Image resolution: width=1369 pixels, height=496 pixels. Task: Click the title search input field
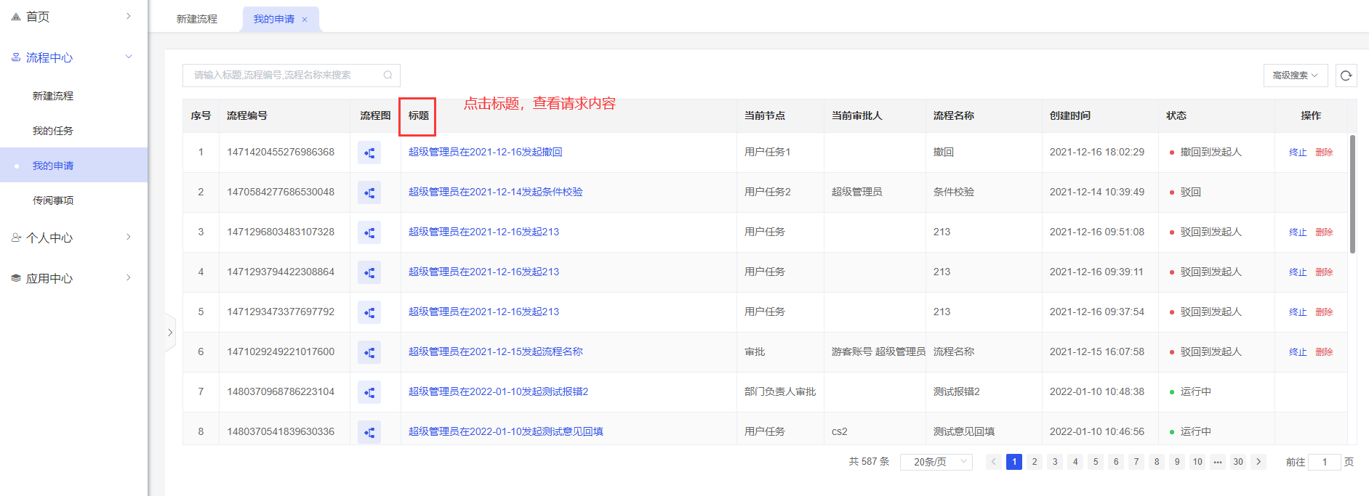pyautogui.click(x=284, y=75)
